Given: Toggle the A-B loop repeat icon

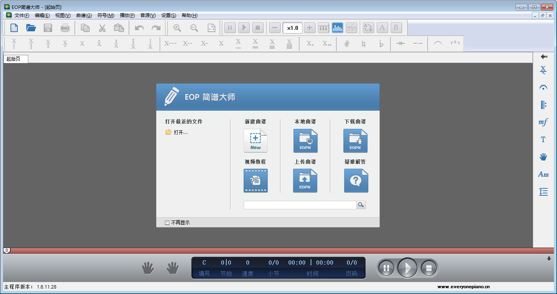Looking at the screenshot, I should pos(368,28).
